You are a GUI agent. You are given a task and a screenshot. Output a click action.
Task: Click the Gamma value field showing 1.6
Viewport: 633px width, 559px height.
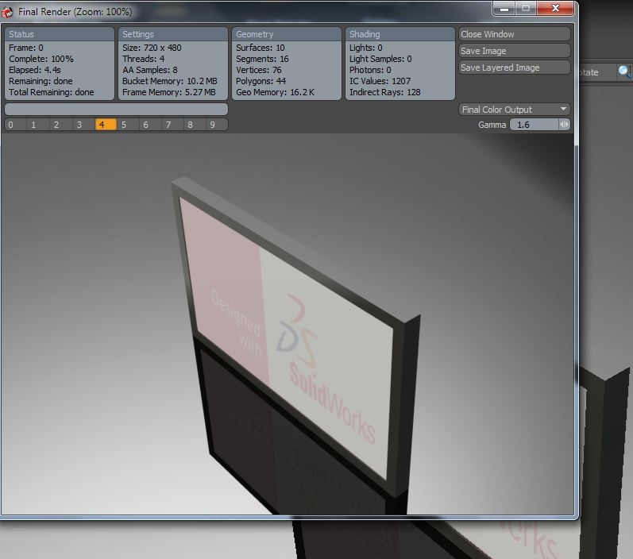pyautogui.click(x=534, y=125)
